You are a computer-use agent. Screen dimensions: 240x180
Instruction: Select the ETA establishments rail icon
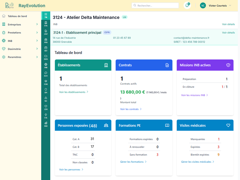(46, 24)
